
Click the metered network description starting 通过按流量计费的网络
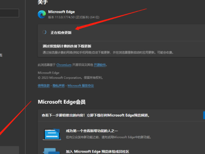tap(108, 53)
